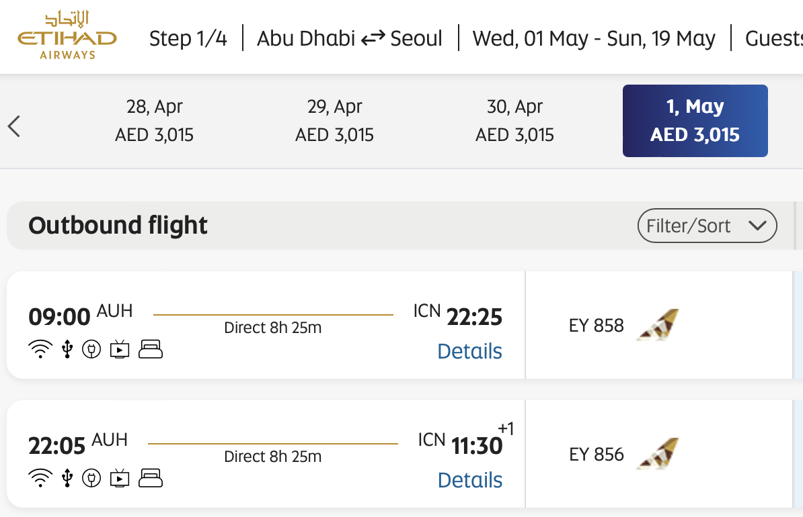Click Etihad tail logo beside EY 858

click(x=657, y=325)
